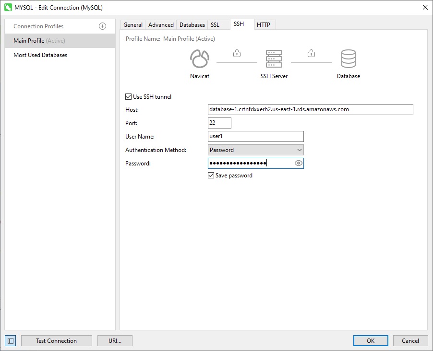Click the Database label text
The height and width of the screenshot is (351, 433).
pos(349,76)
